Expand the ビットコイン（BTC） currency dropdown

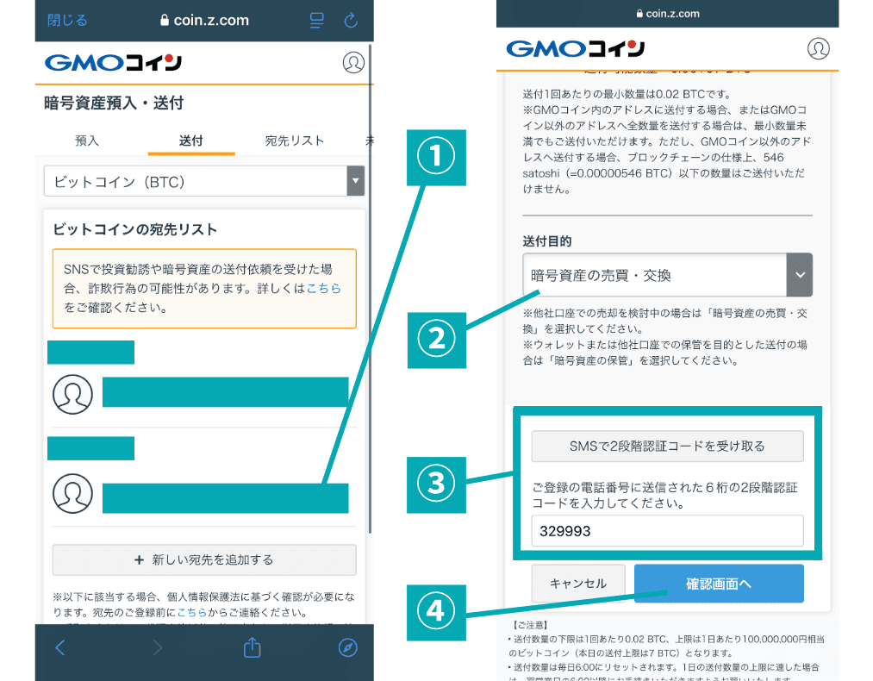pos(204,182)
